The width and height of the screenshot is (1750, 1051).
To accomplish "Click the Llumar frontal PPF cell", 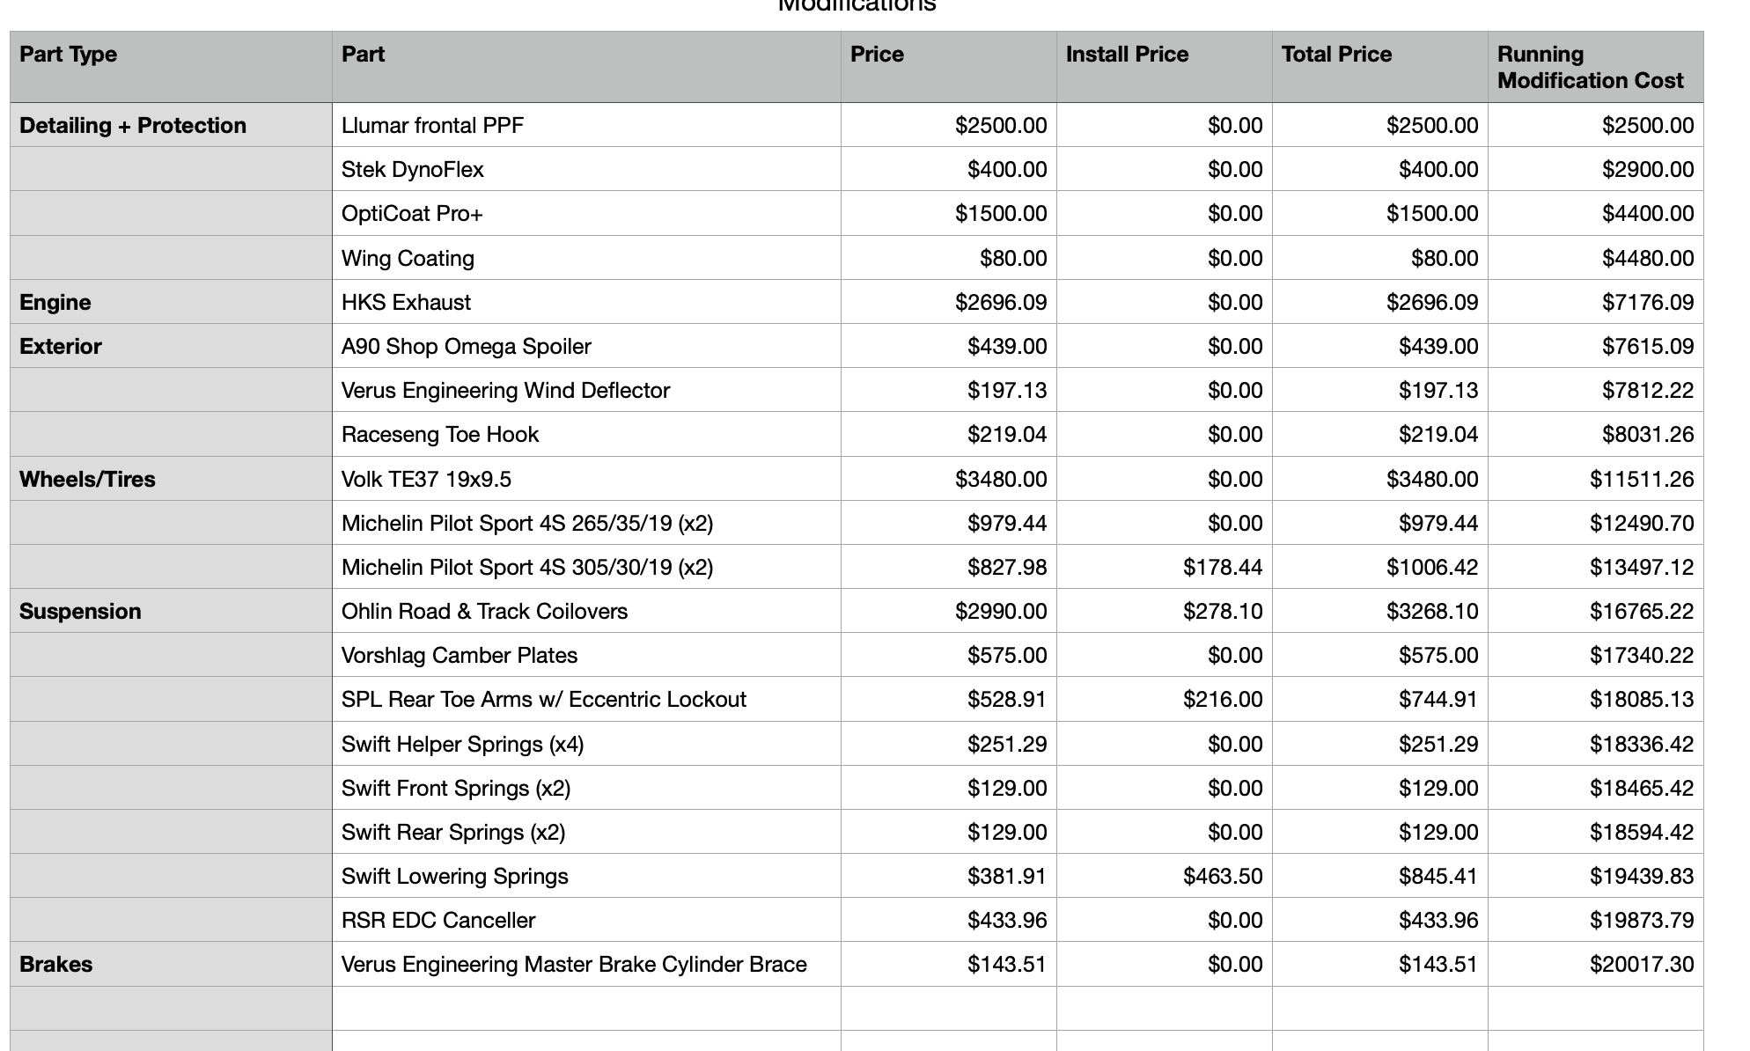I will [x=586, y=125].
